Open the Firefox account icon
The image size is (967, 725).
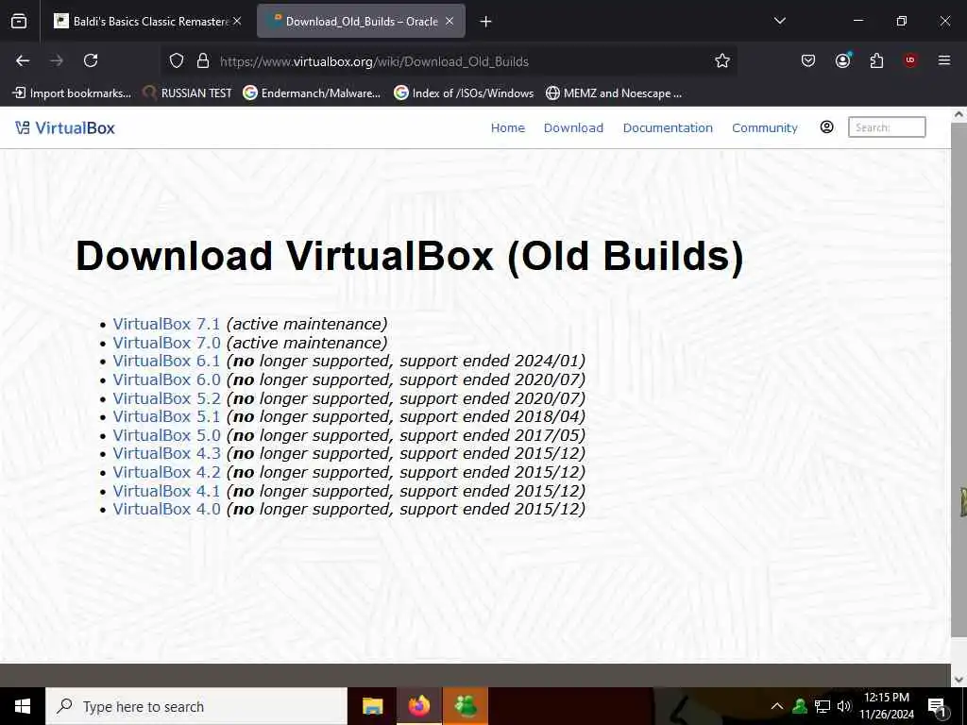[842, 60]
